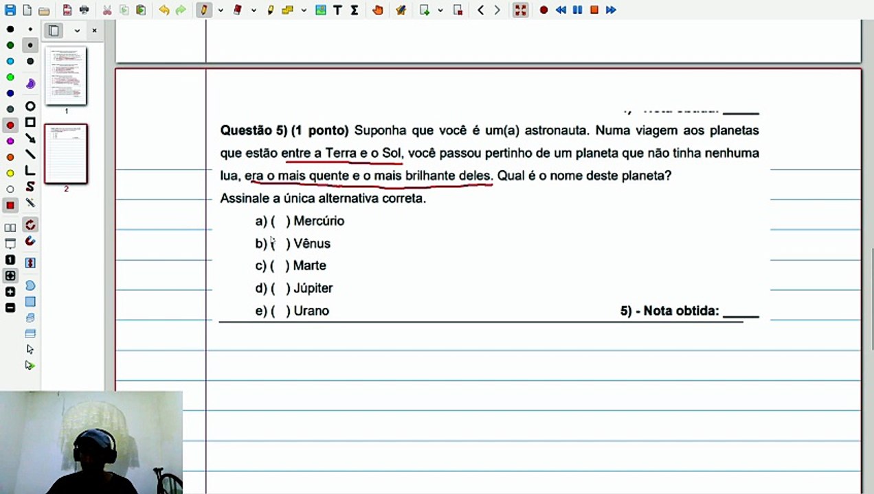Delete the current page
Screen dimensions: 874x494
coord(458,10)
